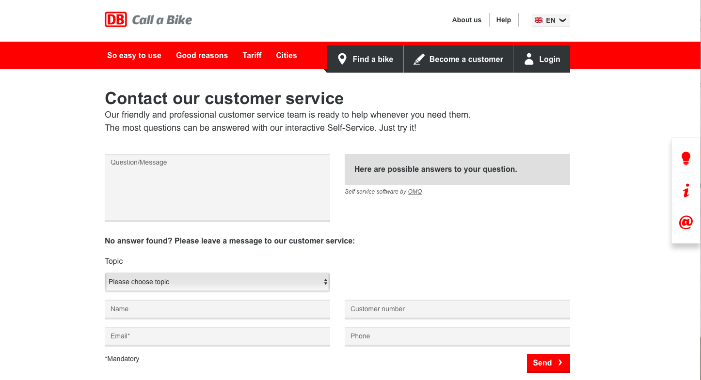Open the Cities menu item
Viewport: 701px width, 380px height.
pos(287,55)
